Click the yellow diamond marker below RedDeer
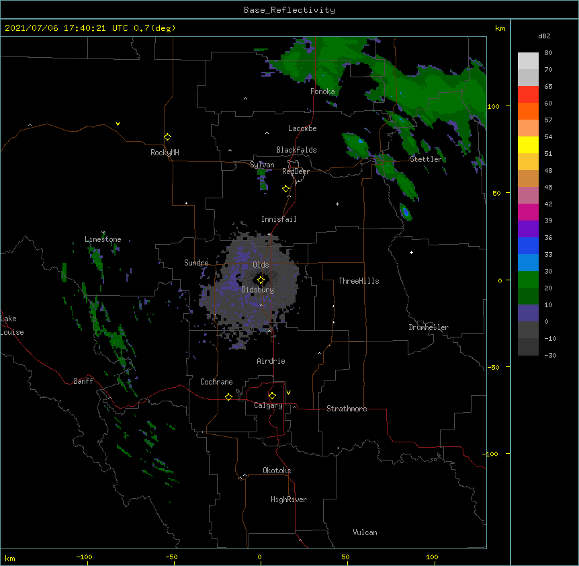The width and height of the screenshot is (579, 566). point(285,189)
